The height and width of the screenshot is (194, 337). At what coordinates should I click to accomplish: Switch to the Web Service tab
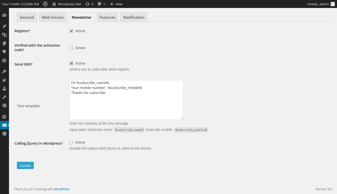(x=53, y=17)
